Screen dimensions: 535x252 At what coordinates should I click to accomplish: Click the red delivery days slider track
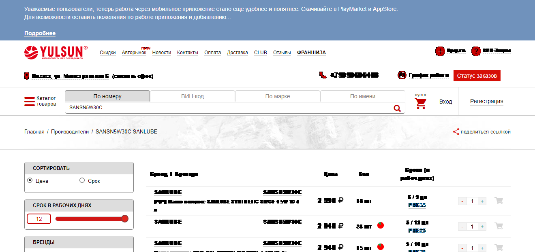(90, 219)
